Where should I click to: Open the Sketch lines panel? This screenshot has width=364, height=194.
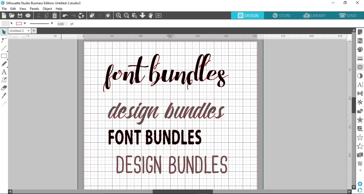coord(360,163)
